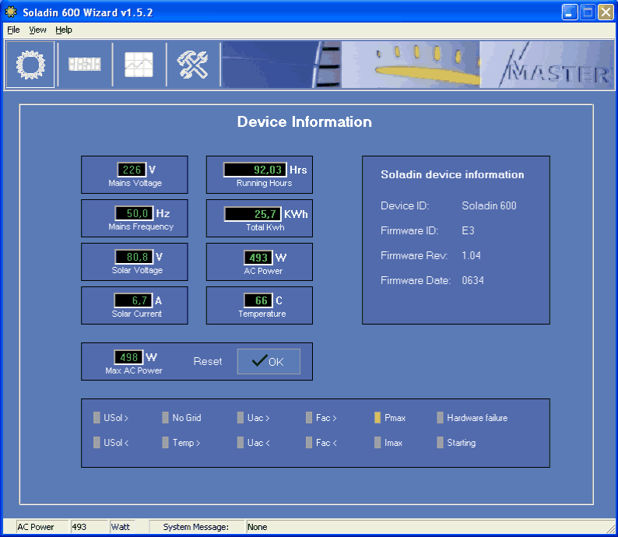Close the Soladin 600 Wizard window
The image size is (618, 537).
(x=606, y=12)
